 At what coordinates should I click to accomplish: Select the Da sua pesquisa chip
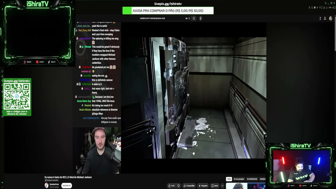point(239,179)
